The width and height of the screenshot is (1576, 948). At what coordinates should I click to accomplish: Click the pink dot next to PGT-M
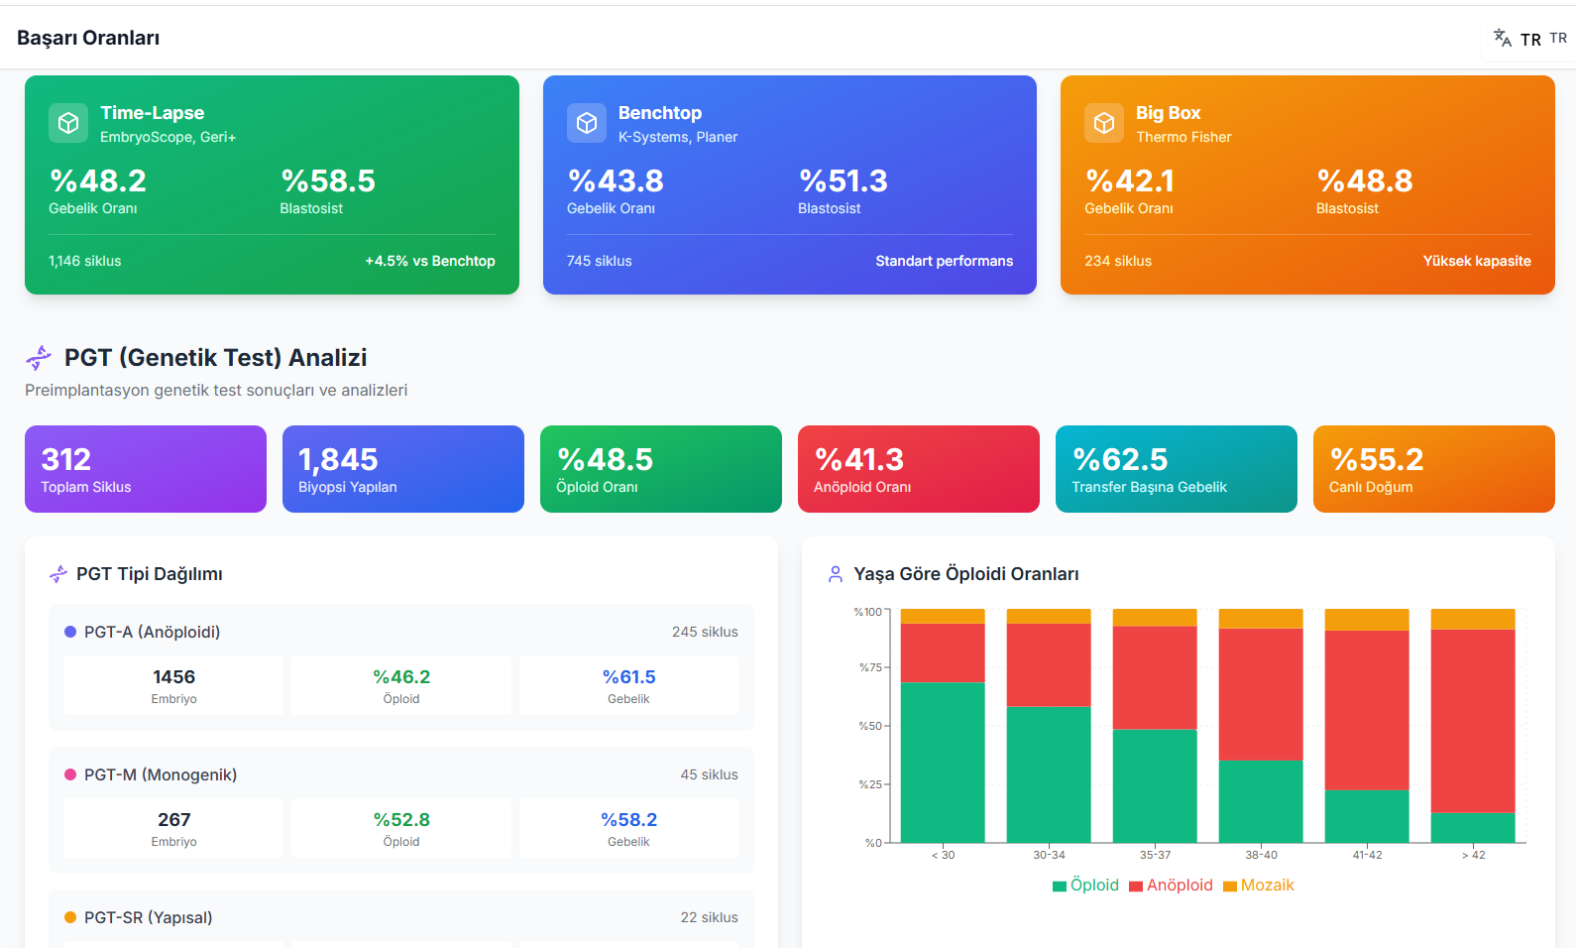[x=70, y=774]
